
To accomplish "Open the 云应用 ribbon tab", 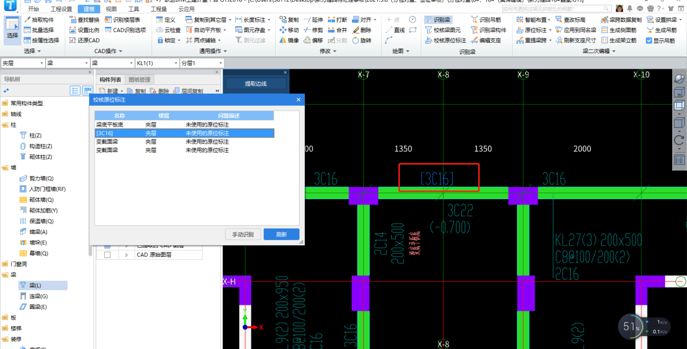I will (x=186, y=9).
